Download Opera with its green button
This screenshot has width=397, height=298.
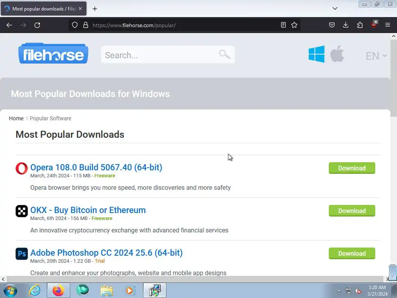[x=352, y=168]
